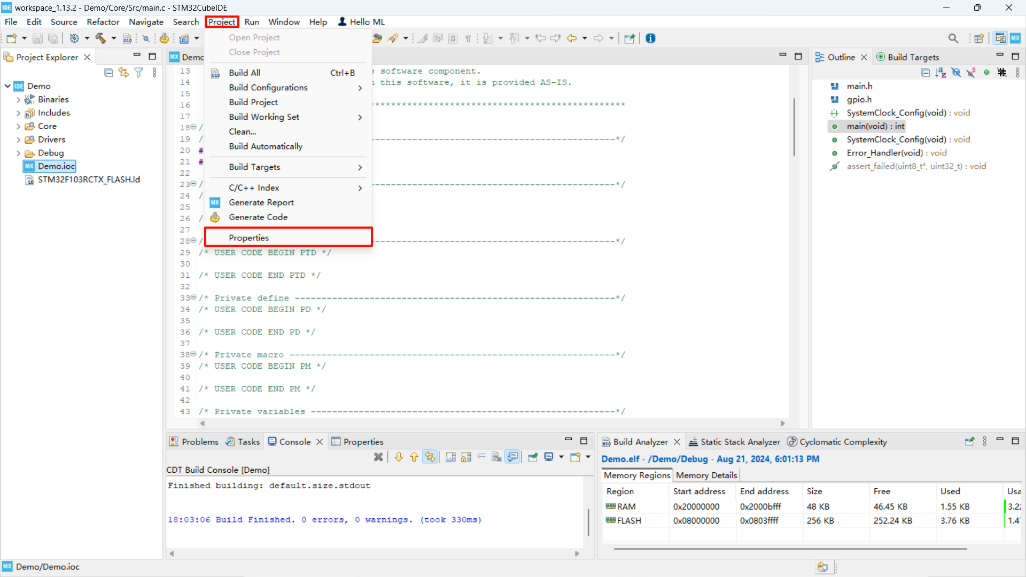Viewport: 1026px width, 577px height.
Task: Click the blue Information center icon
Action: pos(650,38)
